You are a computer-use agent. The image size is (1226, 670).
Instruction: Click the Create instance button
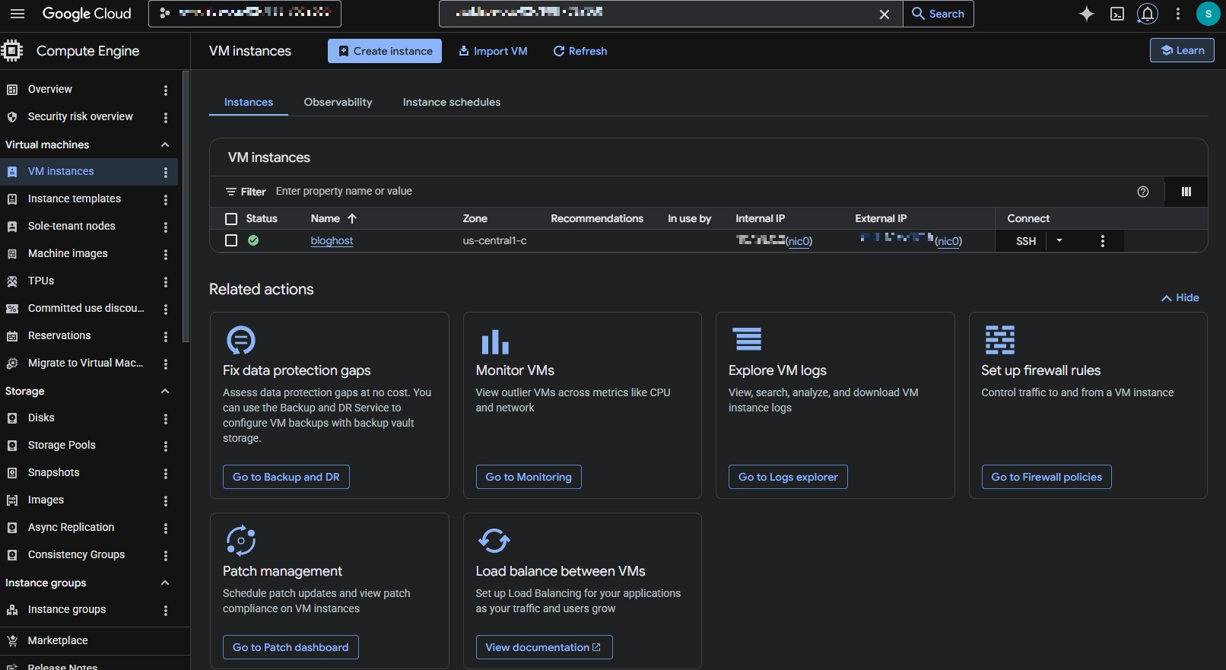(385, 51)
